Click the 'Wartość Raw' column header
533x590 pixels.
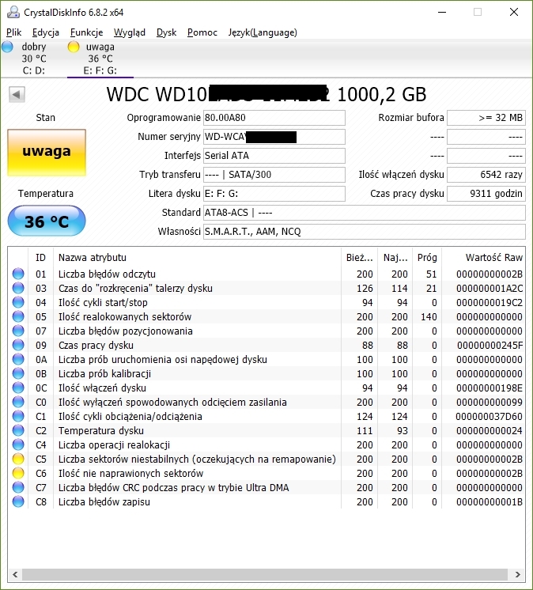point(483,258)
